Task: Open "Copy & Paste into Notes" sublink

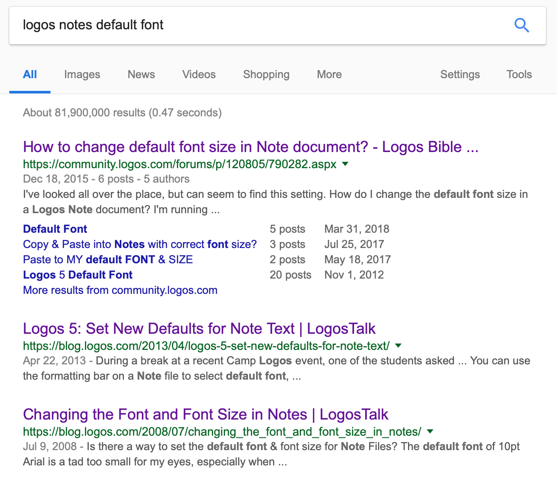Action: coord(140,244)
